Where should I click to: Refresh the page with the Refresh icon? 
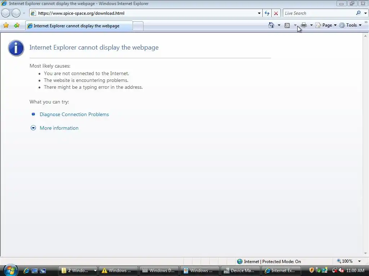click(267, 13)
